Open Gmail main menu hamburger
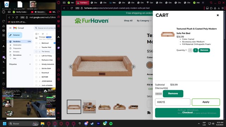 point(10,28)
